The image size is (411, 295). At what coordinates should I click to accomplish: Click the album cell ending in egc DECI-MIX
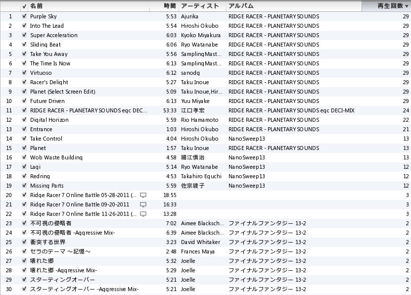pos(291,110)
